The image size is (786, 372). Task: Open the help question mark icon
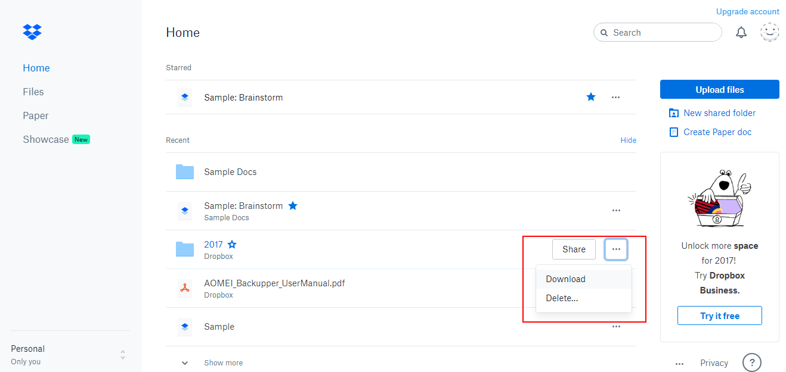[x=752, y=362]
